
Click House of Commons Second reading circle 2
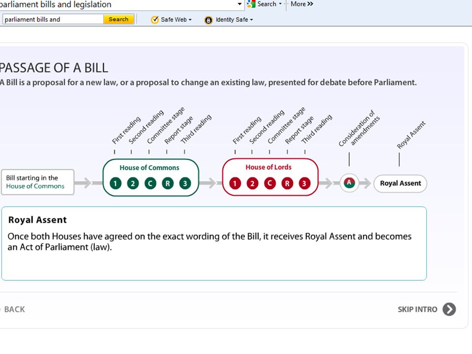tap(133, 183)
